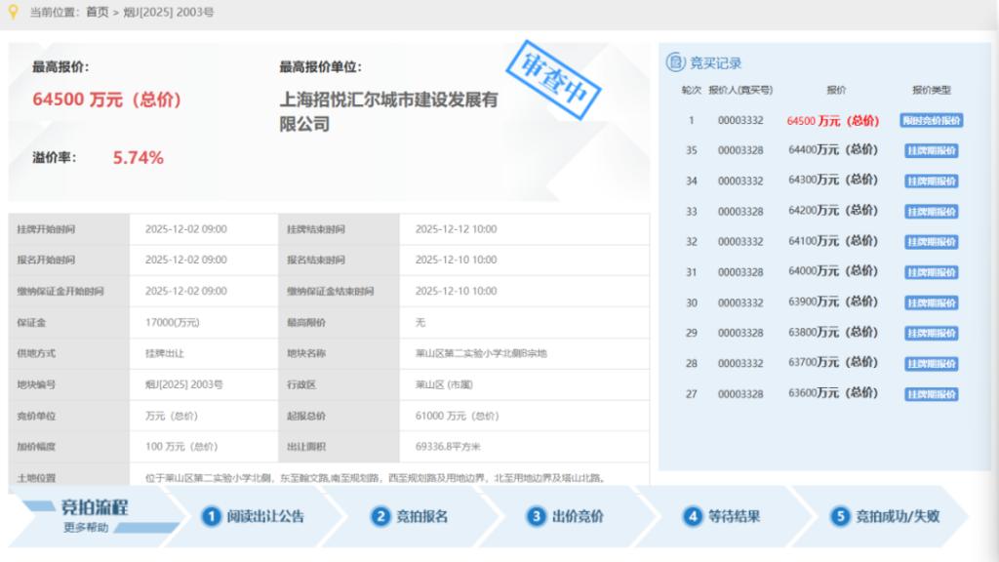Screen dimensions: 999x562
Task: Click the 竞拍流程 heading
Action: 95,507
